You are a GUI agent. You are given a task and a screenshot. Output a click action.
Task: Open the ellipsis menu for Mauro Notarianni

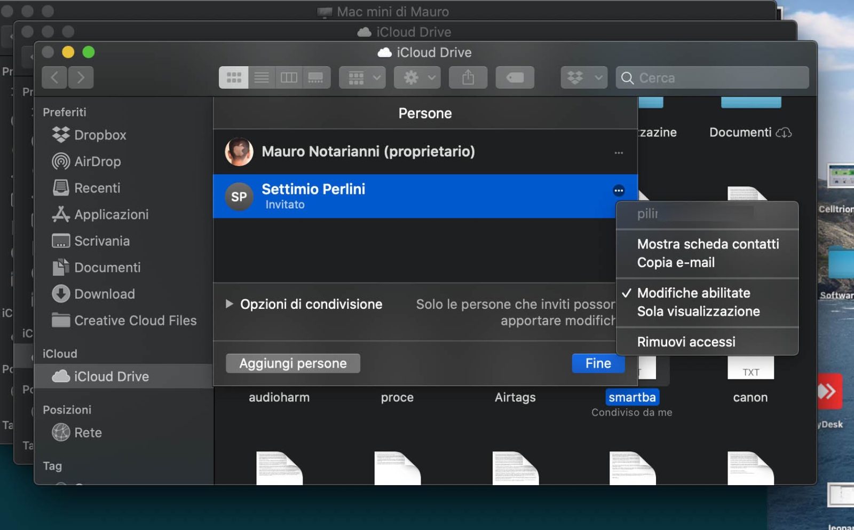[x=618, y=153]
